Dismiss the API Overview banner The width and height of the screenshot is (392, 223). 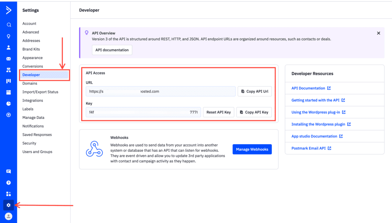point(379,33)
